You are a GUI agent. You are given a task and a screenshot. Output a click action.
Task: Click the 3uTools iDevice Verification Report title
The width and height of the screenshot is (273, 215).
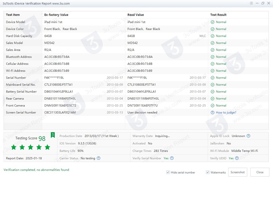pyautogui.click(x=36, y=3)
